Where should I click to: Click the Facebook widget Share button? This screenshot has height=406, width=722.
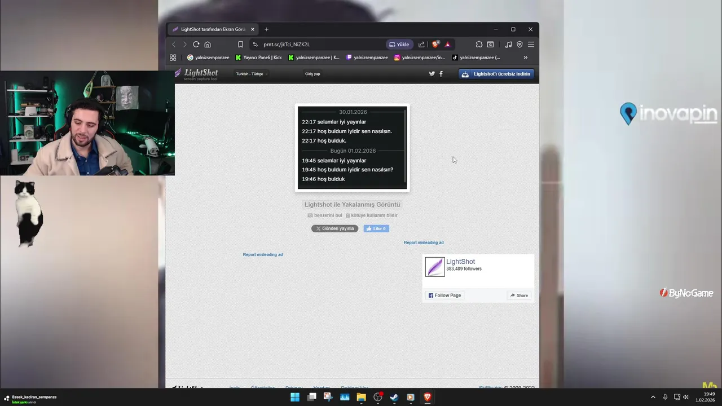[x=519, y=295]
